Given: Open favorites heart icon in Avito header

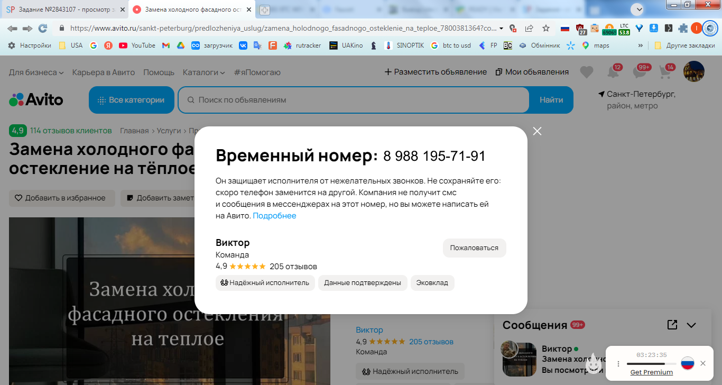Looking at the screenshot, I should (x=587, y=72).
